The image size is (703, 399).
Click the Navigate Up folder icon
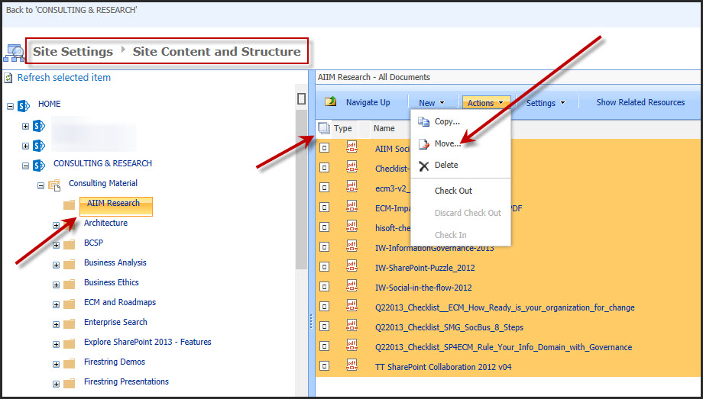331,102
